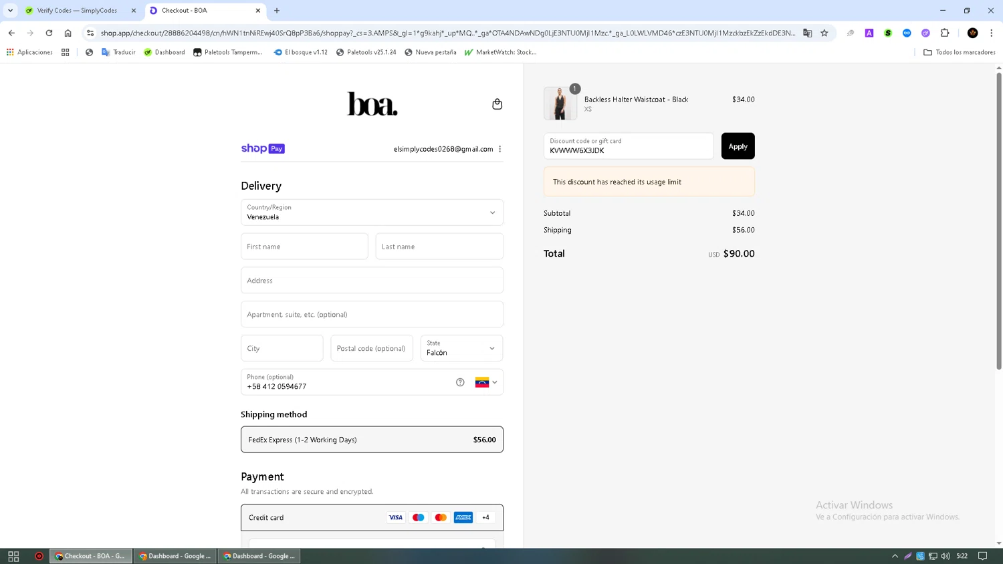This screenshot has height=564, width=1003.
Task: Open the browser extensions puzzle icon
Action: pyautogui.click(x=945, y=33)
